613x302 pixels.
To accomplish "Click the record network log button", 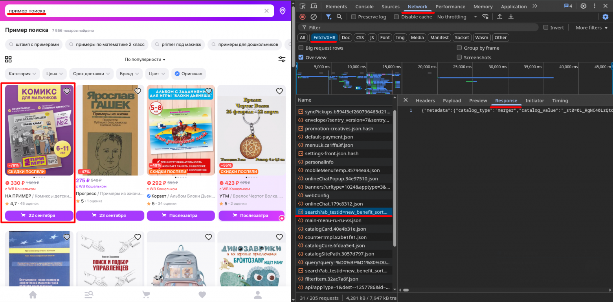I will tap(303, 17).
